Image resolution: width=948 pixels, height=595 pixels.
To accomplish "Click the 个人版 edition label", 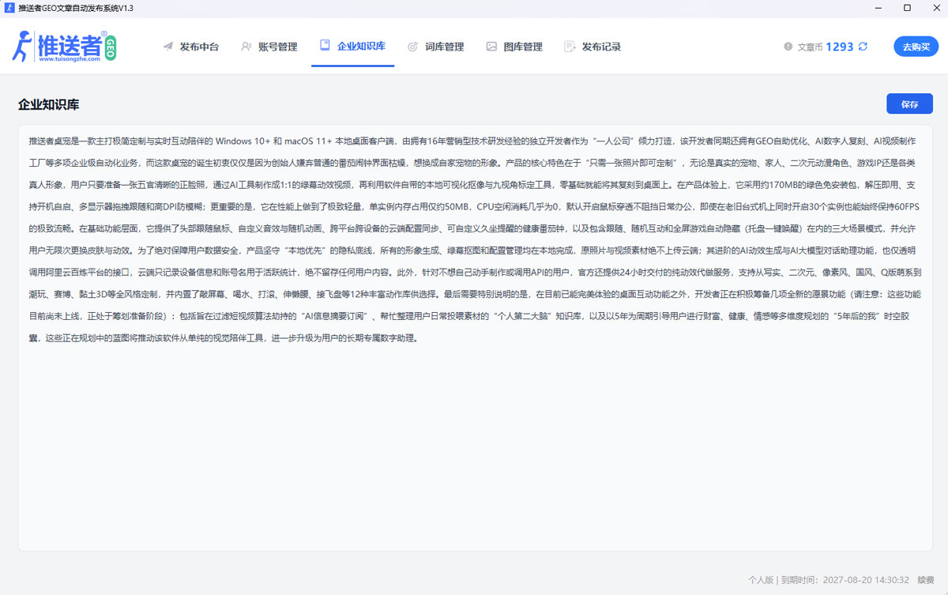I will tap(761, 580).
